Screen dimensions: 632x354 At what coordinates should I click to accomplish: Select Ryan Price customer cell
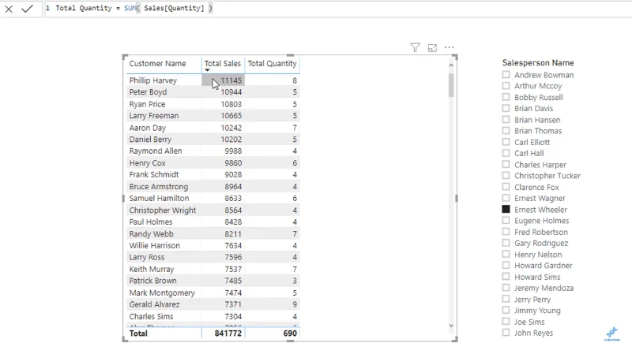(147, 104)
